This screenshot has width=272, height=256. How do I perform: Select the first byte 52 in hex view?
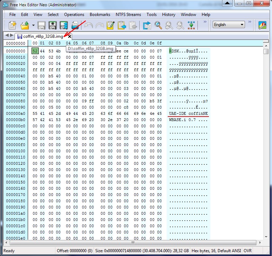coord(35,51)
